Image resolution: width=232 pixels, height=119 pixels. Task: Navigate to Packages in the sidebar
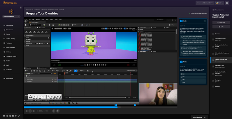point(8,43)
